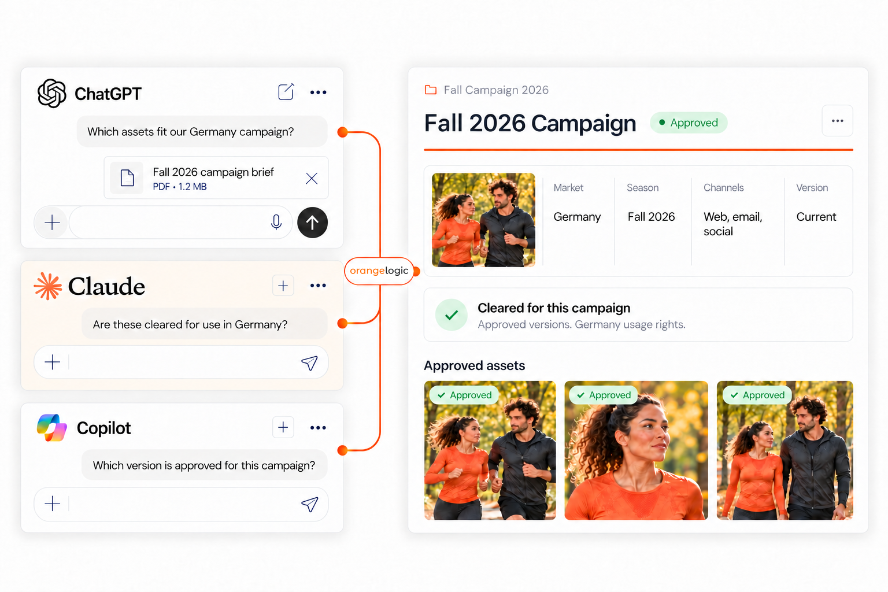Focus the ChatGPT message input field
The height and width of the screenshot is (592, 888).
[x=180, y=223]
